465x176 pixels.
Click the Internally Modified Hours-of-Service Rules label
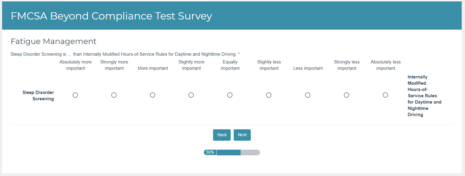click(x=424, y=96)
